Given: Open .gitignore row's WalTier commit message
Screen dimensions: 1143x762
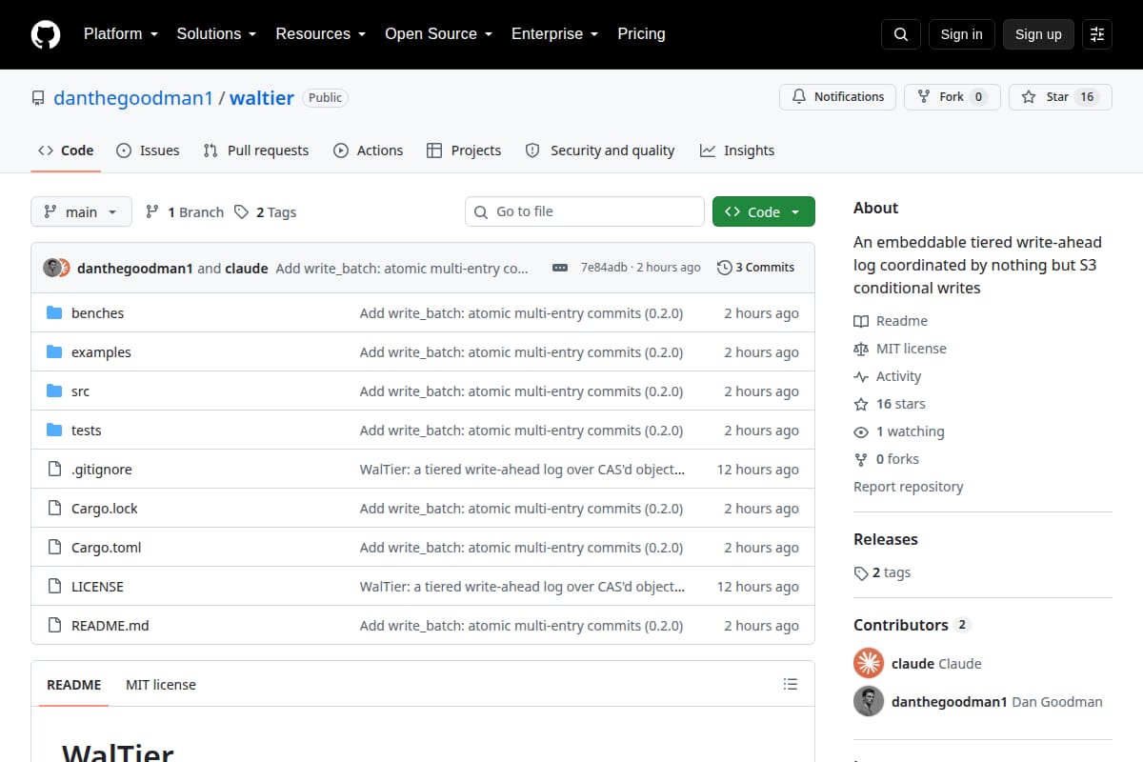Looking at the screenshot, I should [523, 470].
